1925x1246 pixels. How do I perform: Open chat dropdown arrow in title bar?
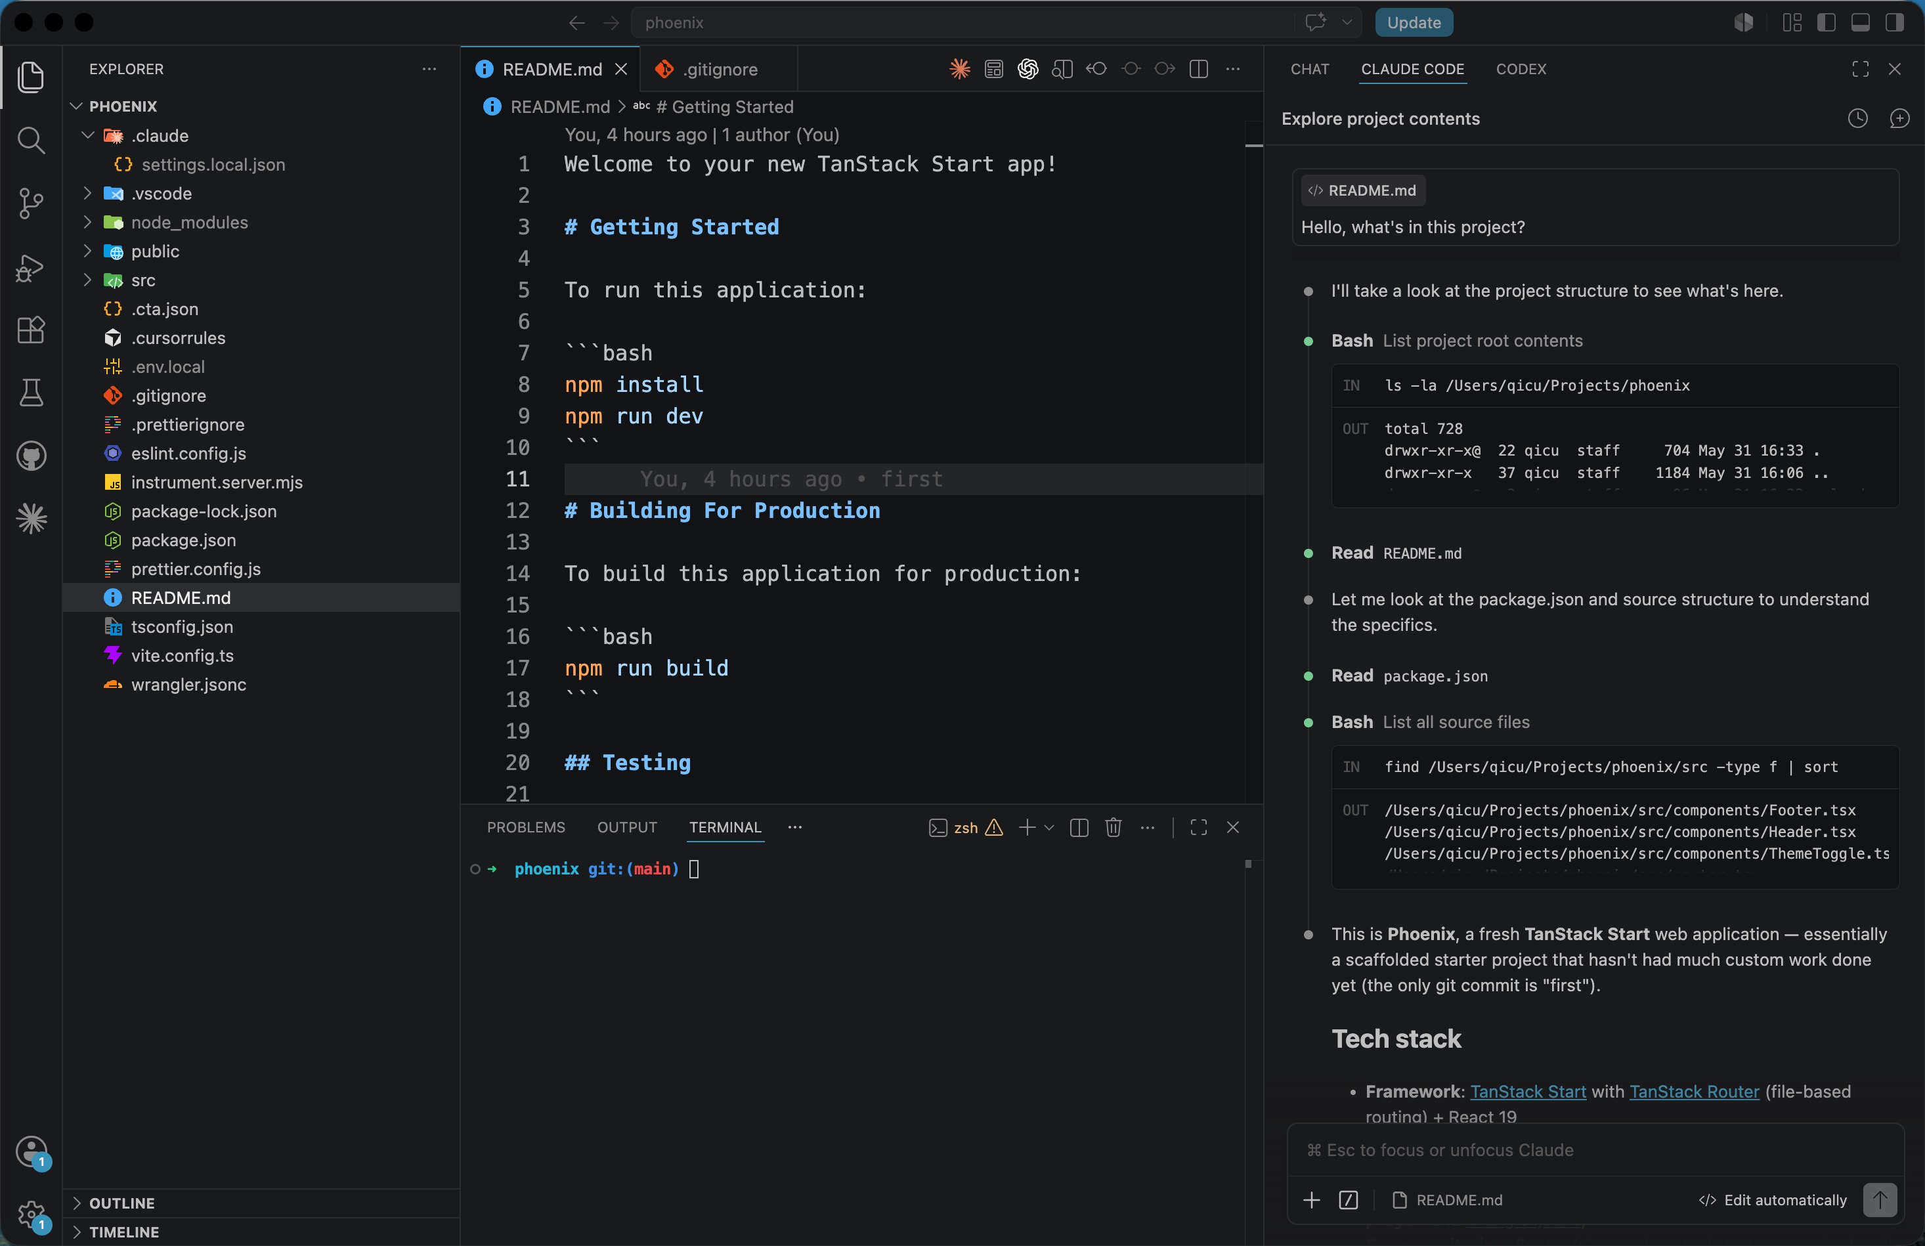tap(1347, 22)
